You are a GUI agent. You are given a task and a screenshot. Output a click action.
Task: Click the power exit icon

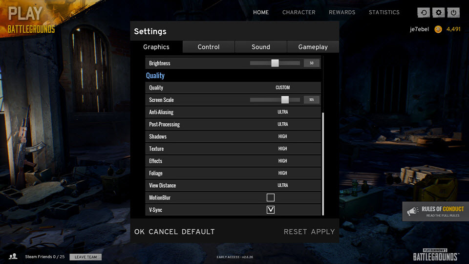(x=453, y=13)
